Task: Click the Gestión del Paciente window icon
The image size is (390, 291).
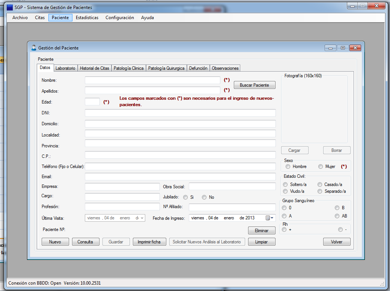Action: [34, 48]
